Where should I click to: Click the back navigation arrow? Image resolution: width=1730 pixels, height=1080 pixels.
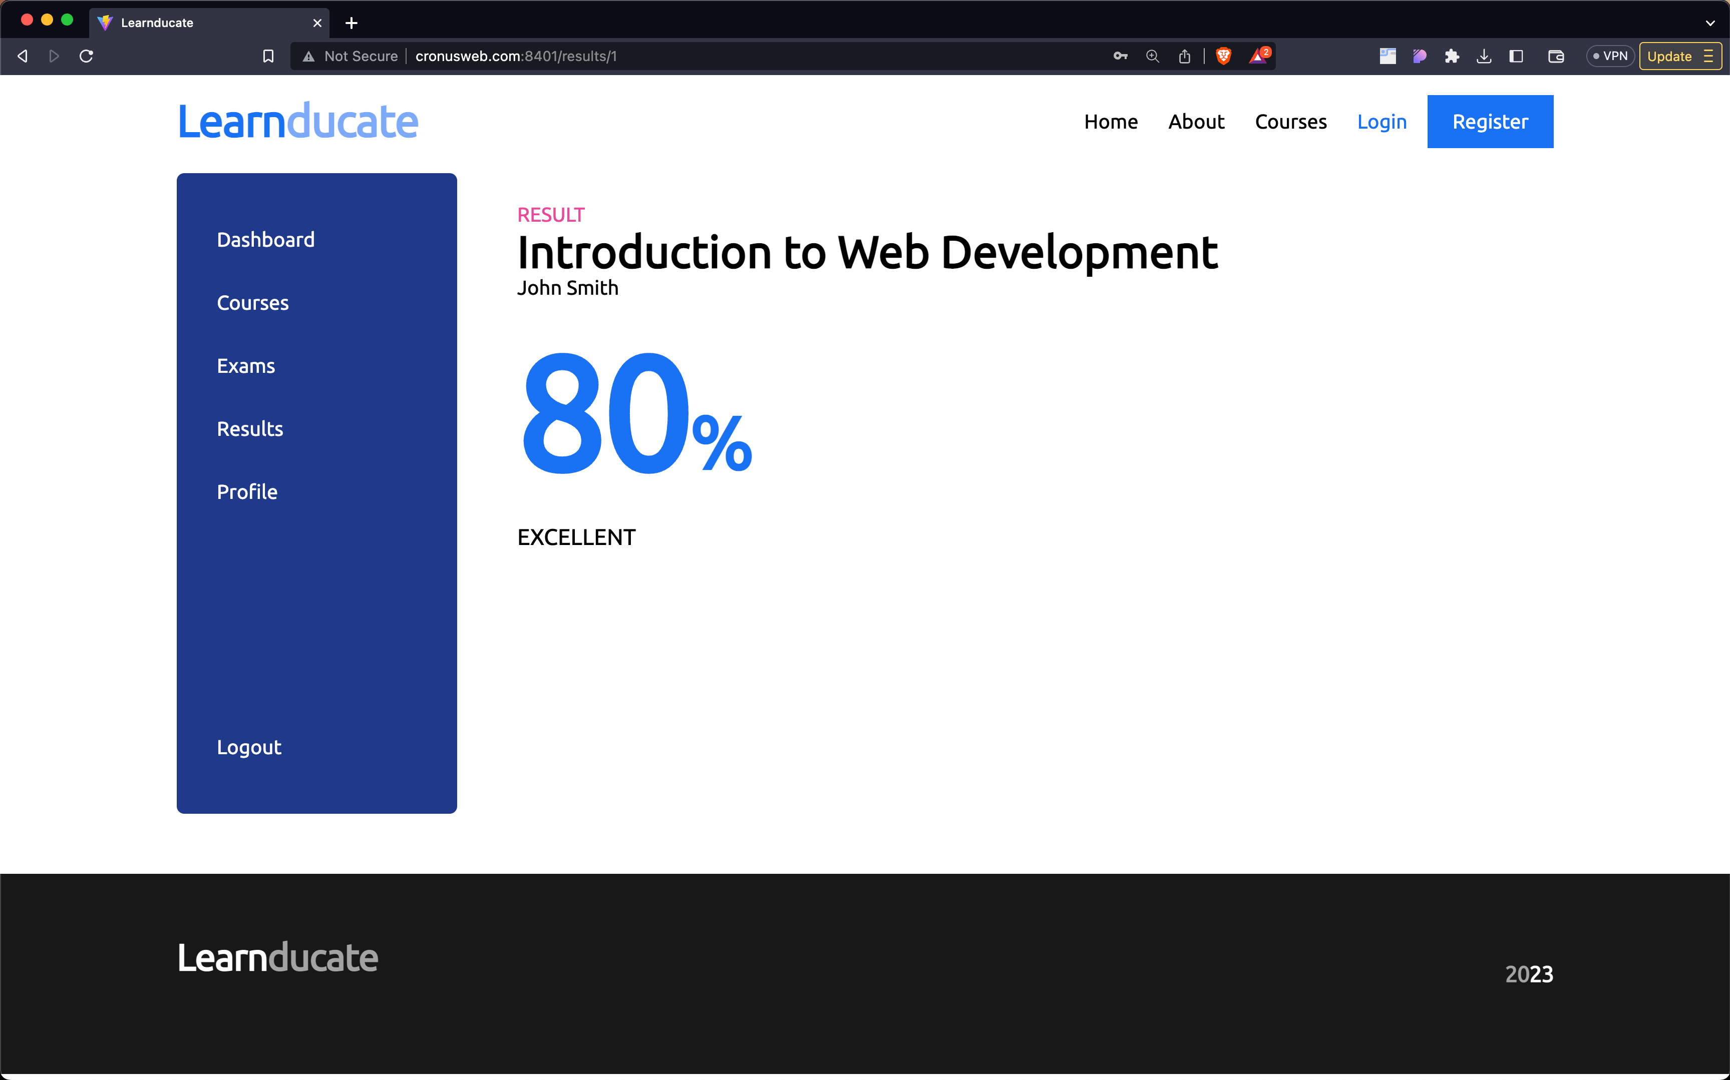click(x=23, y=56)
